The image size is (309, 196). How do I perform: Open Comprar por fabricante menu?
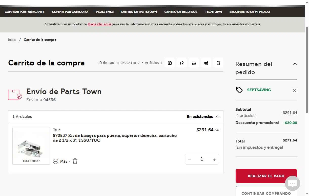click(25, 12)
